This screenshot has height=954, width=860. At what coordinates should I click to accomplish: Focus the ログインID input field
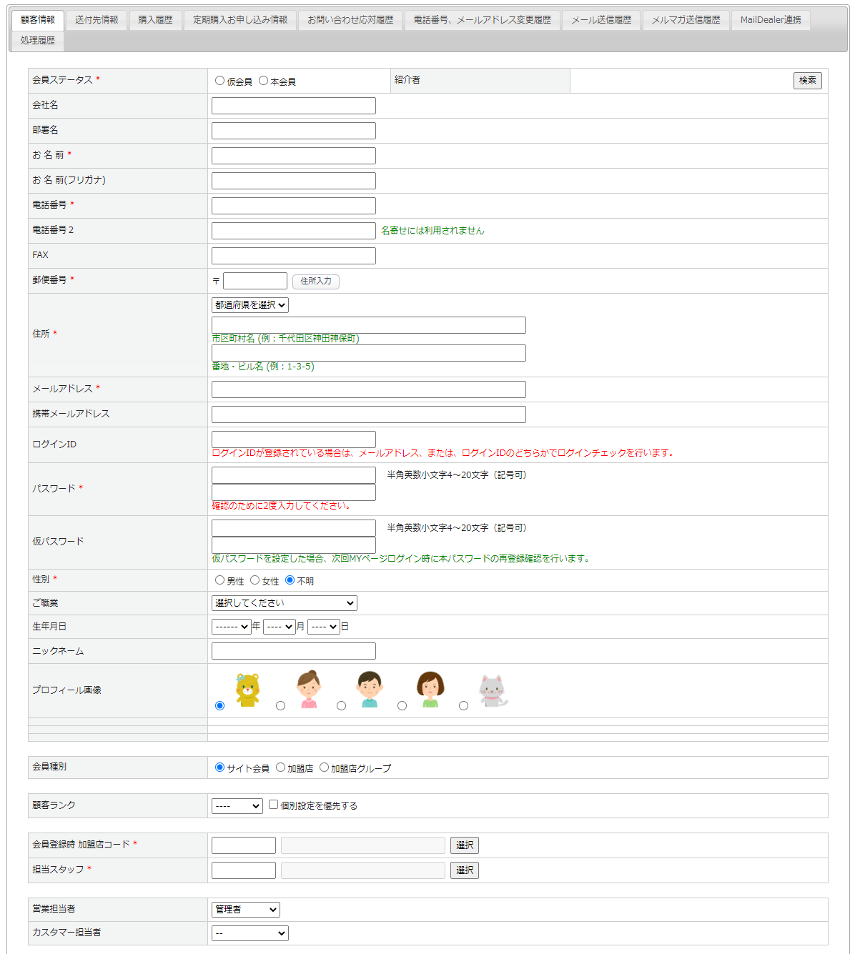294,439
